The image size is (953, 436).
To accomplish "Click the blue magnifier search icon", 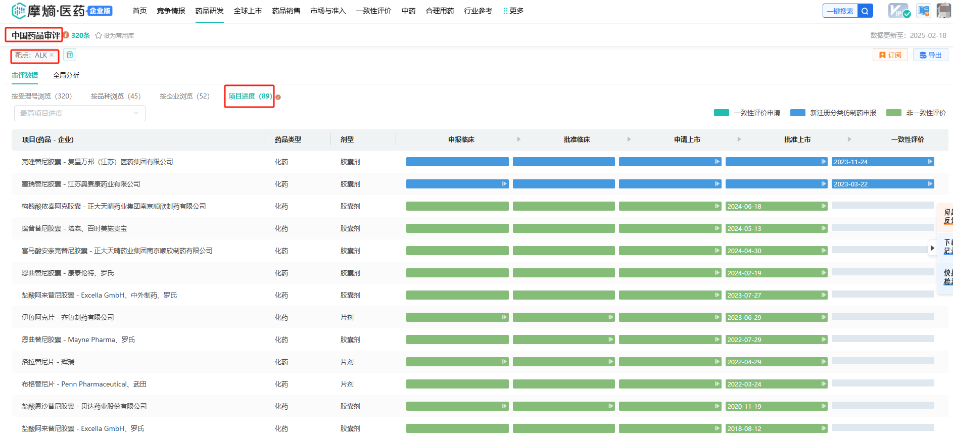I will pos(865,11).
